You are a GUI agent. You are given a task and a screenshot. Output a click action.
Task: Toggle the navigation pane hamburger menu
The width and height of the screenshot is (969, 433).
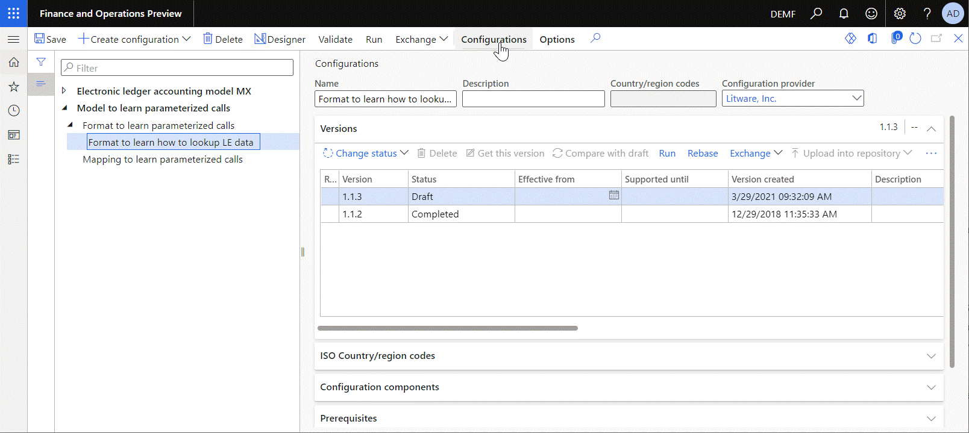[13, 39]
